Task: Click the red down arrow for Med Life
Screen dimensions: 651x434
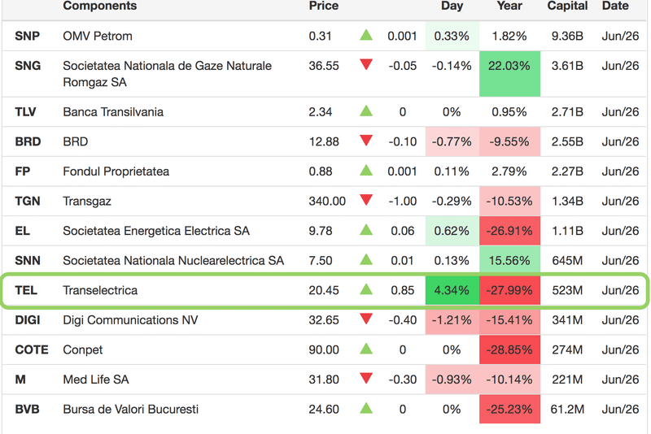Action: pos(366,380)
